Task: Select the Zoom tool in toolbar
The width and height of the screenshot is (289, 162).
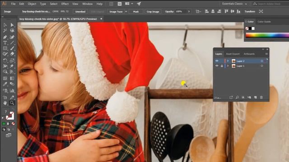Action: point(12,103)
